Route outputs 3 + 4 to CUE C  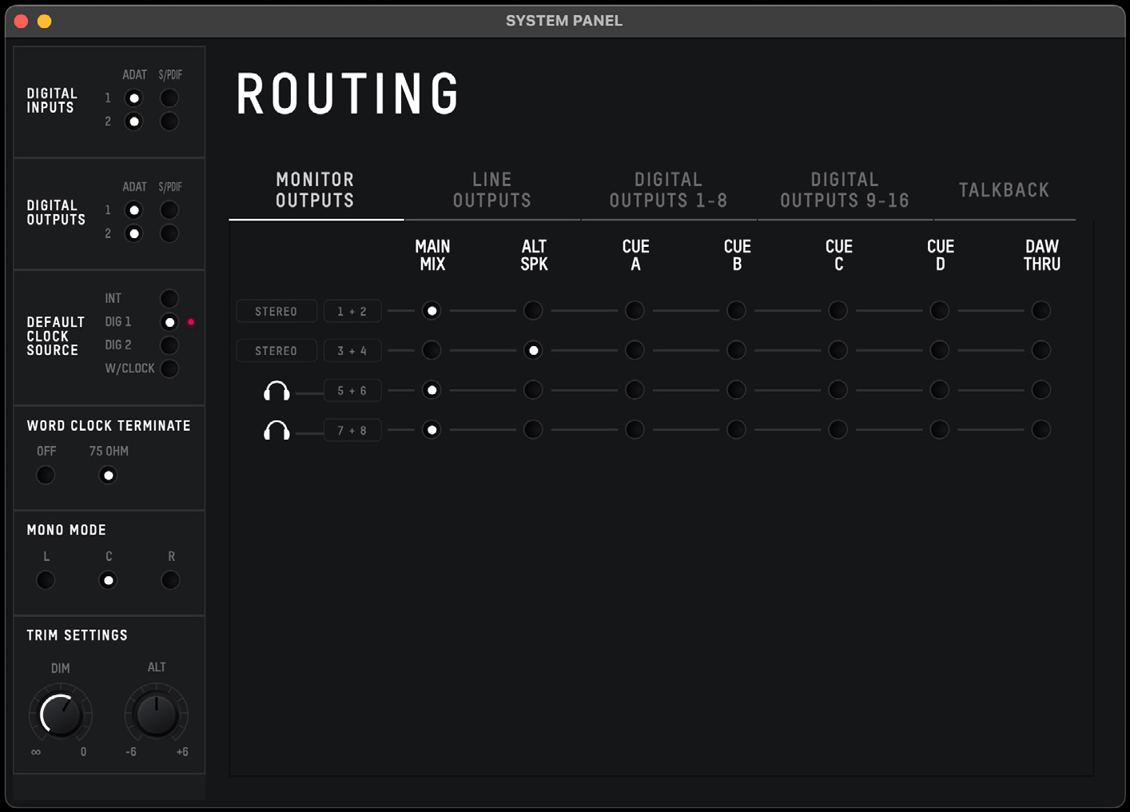click(x=838, y=350)
